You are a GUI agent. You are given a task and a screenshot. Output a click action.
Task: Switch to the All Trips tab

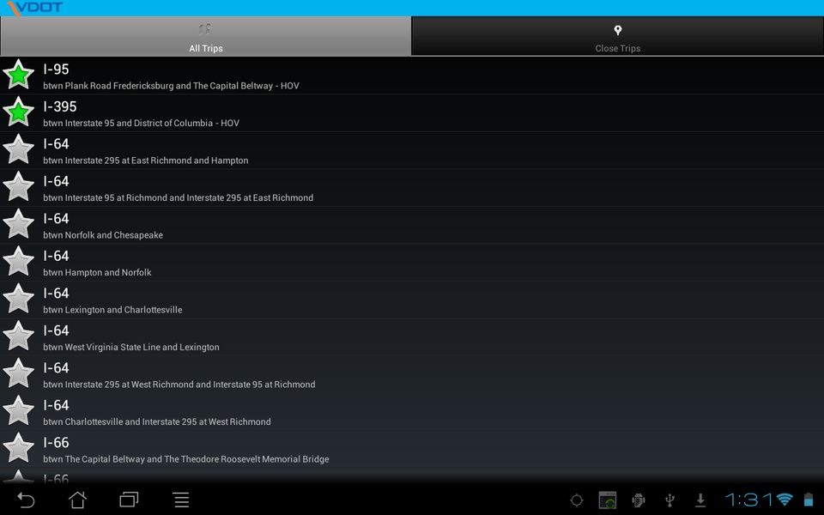coord(205,36)
